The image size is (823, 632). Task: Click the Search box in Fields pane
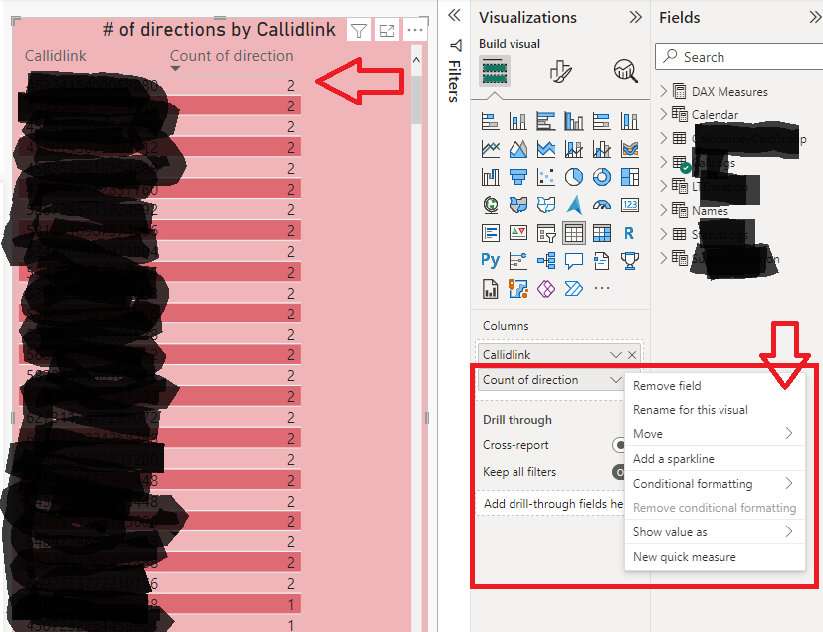[739, 56]
